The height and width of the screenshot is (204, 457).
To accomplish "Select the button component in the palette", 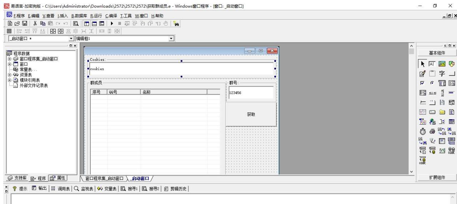I will point(451,74).
